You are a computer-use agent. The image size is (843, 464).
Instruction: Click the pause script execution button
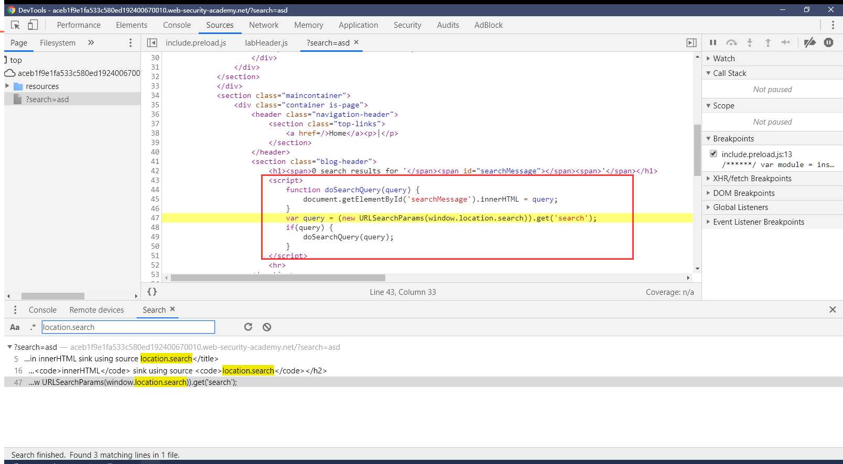click(x=713, y=42)
